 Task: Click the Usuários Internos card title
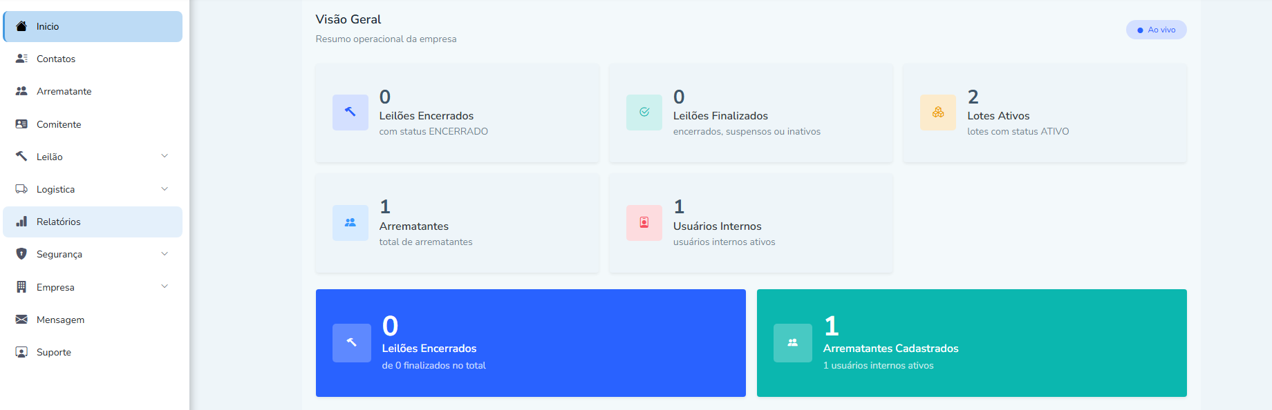tap(718, 226)
